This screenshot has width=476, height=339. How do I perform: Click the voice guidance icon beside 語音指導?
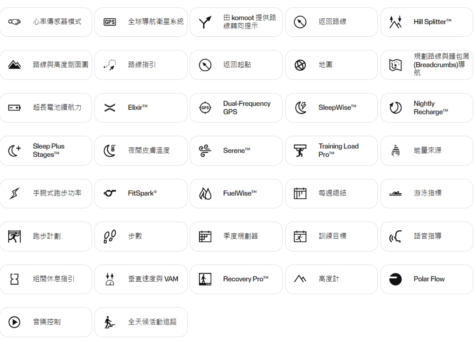coord(395,237)
